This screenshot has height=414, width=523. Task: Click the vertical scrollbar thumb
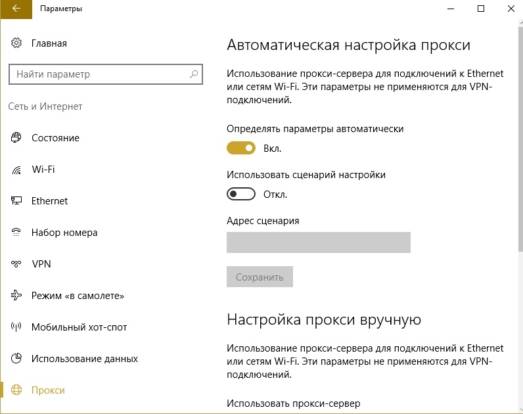[520, 139]
